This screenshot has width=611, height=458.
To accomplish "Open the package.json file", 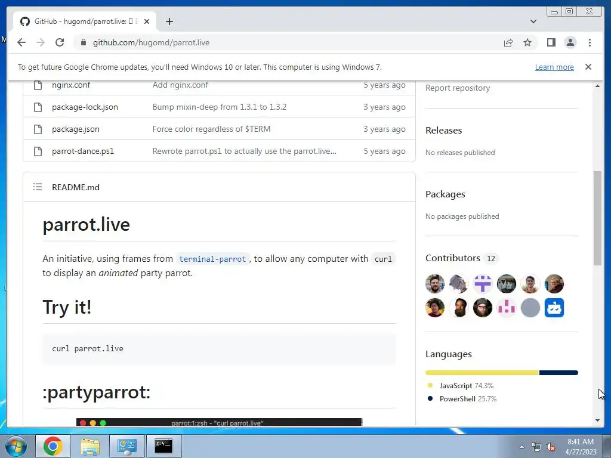I will pyautogui.click(x=76, y=129).
